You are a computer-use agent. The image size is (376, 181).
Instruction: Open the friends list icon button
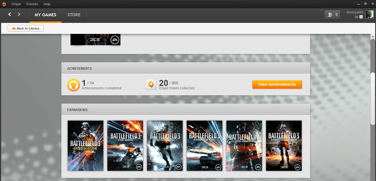coord(332,15)
